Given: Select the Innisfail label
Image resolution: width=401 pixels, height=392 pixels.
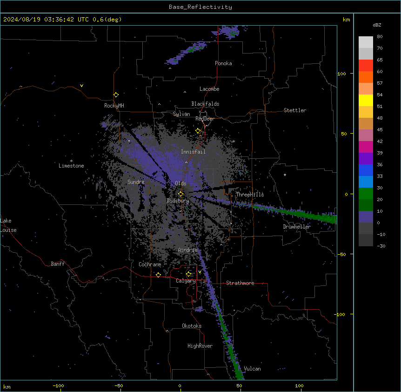Looking at the screenshot, I should (x=193, y=152).
